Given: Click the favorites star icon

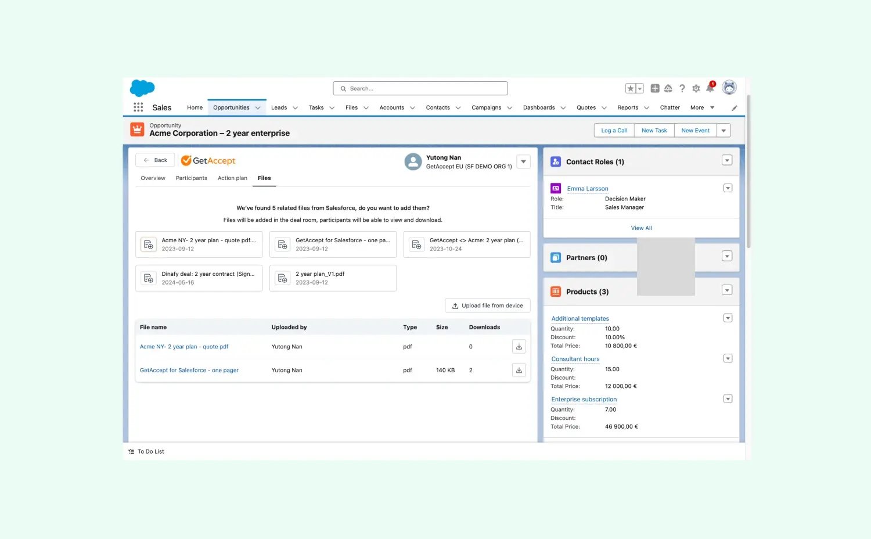Looking at the screenshot, I should (x=630, y=88).
